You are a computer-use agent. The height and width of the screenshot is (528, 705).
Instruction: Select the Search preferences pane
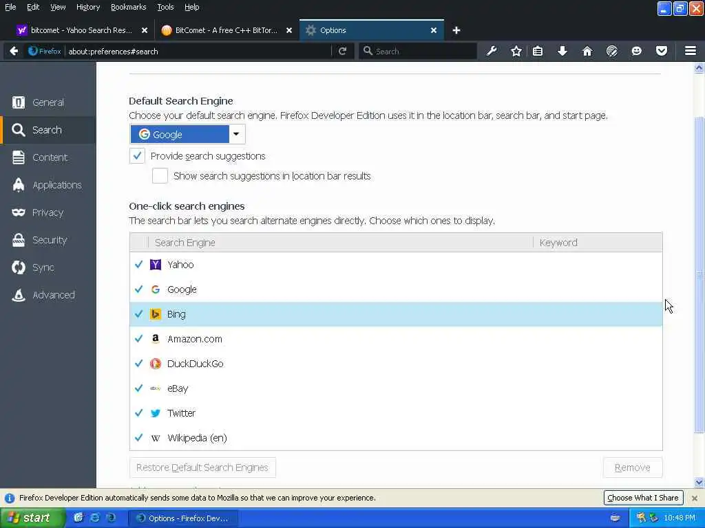(x=48, y=130)
